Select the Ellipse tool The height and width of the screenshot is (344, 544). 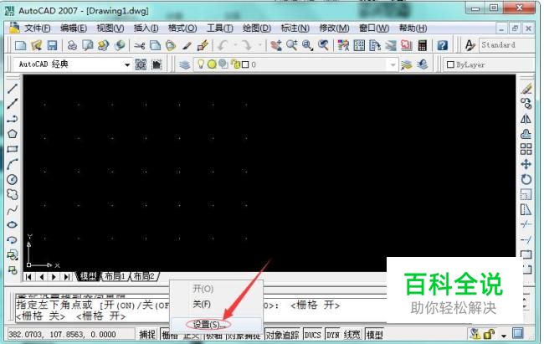click(x=13, y=224)
